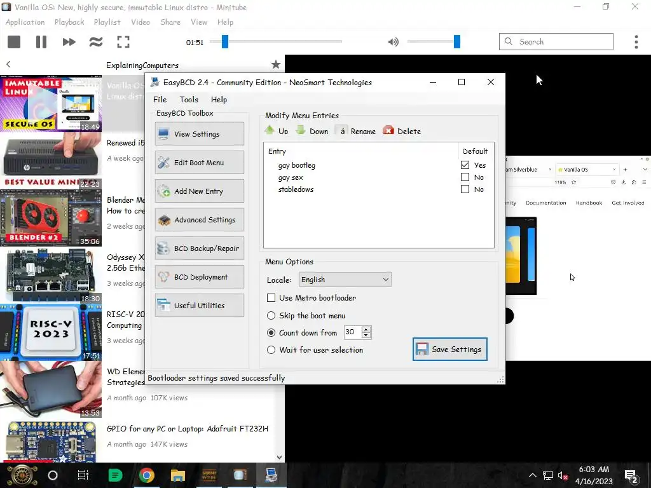Check default box for stabledows entry
This screenshot has width=651, height=488.
point(465,189)
